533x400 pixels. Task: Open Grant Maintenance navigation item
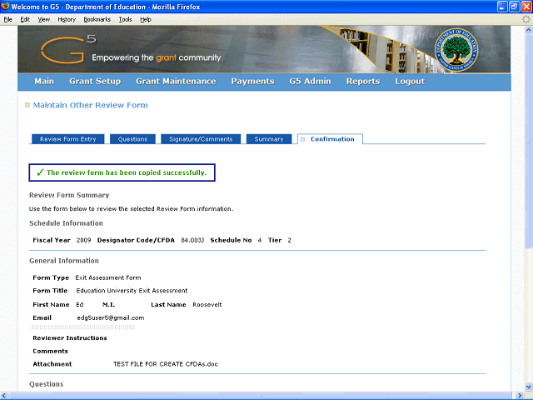[176, 82]
